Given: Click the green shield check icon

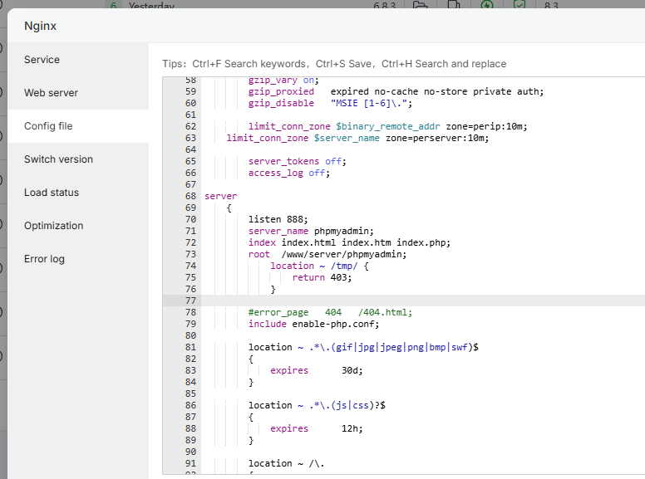Looking at the screenshot, I should 519,5.
